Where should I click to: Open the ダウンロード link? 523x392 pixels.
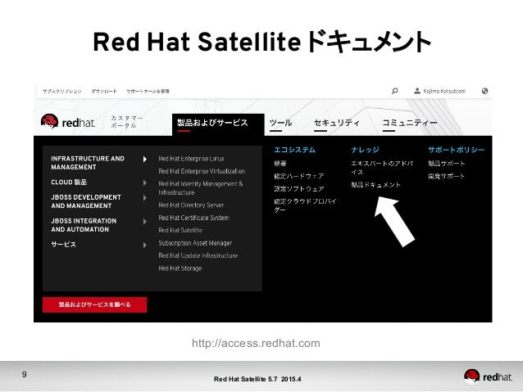[104, 91]
